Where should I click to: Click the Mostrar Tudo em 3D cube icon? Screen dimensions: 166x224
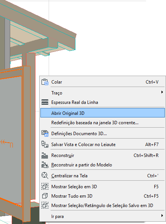(45, 196)
